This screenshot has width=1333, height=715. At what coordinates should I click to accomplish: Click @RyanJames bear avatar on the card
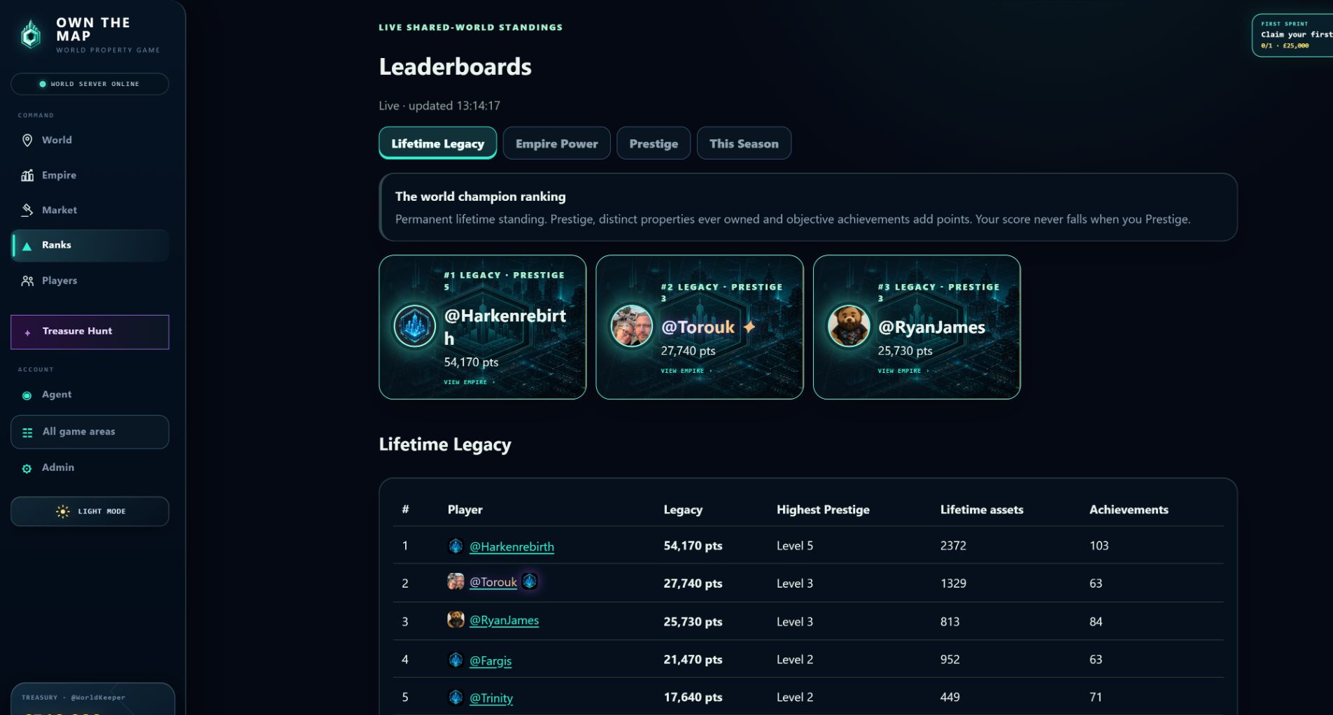(849, 326)
